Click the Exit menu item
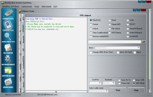 coord(55,7)
